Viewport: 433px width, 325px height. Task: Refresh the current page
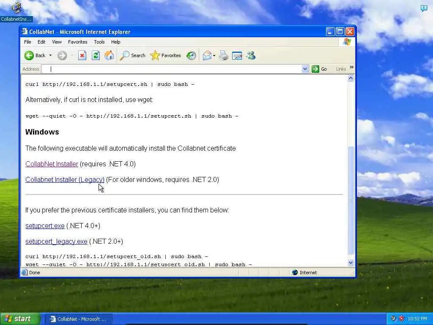click(x=96, y=55)
